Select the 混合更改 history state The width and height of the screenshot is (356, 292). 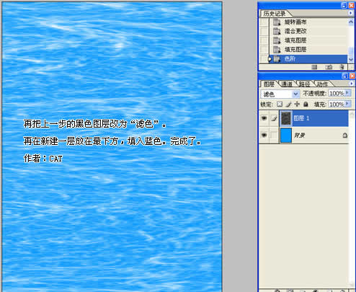coord(295,31)
